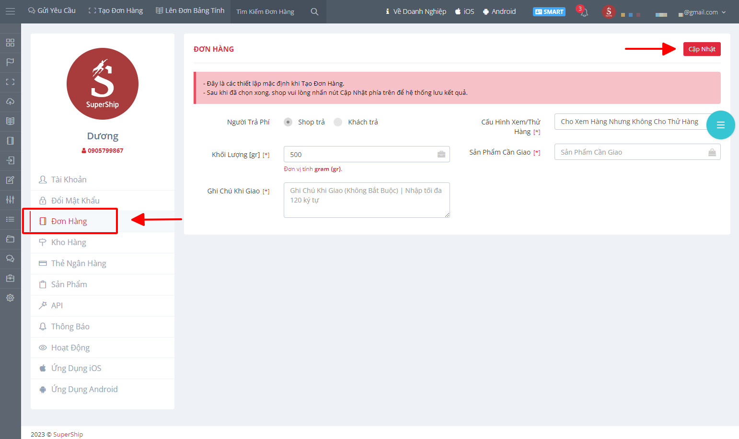Click the briefcase icon in the left rail
This screenshot has width=739, height=439.
[10, 278]
